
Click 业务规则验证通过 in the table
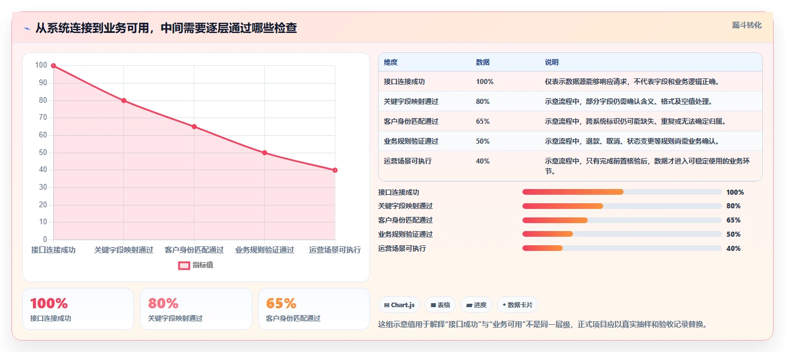coord(411,141)
